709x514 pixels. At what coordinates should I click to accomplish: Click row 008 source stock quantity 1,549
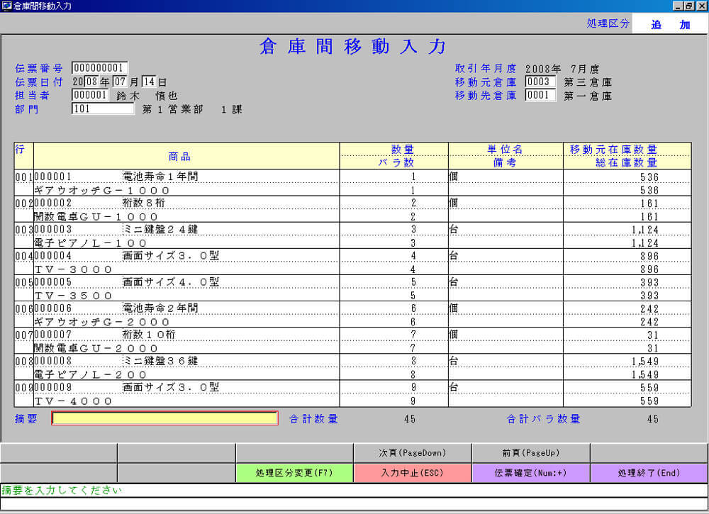click(x=645, y=361)
